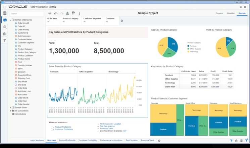Select the 41% slice of Sales pie
The width and height of the screenshot is (250, 148).
click(162, 46)
